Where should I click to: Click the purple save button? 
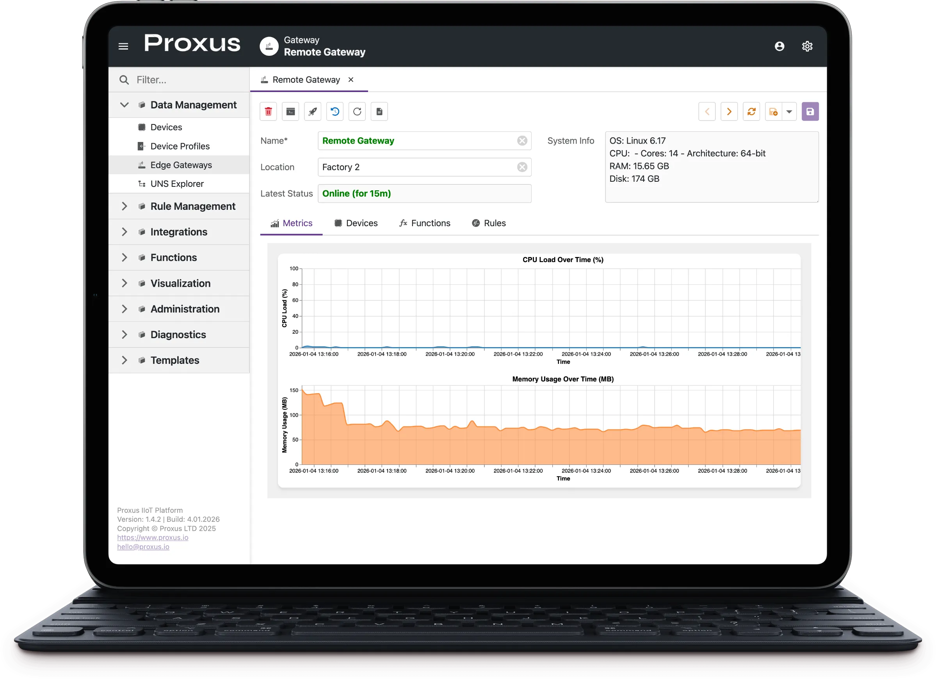[x=810, y=111]
